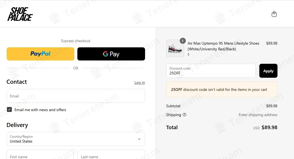
Task: Open the Air Max Uptempo shoe thumbnail
Action: 175,48
